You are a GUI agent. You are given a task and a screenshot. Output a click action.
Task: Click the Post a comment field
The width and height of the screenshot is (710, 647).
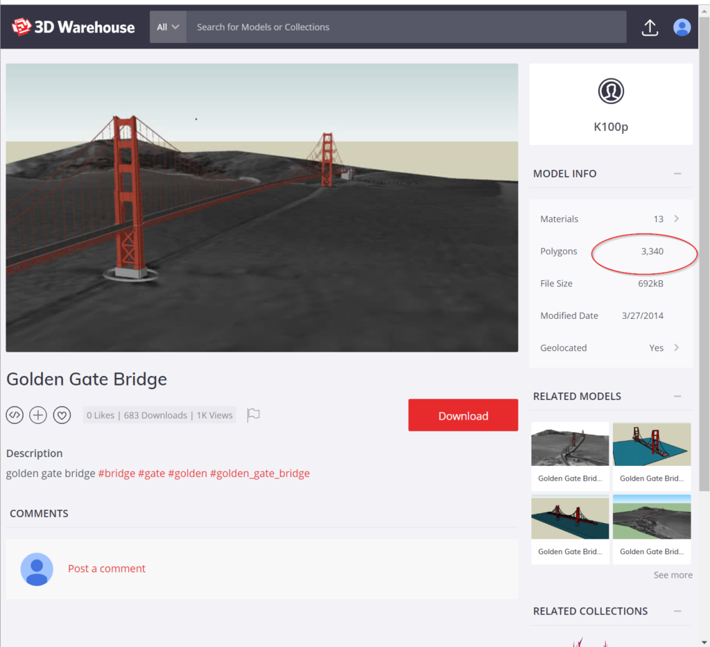(107, 569)
